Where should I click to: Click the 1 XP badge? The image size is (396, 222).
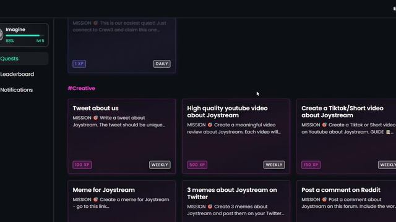pyautogui.click(x=79, y=64)
